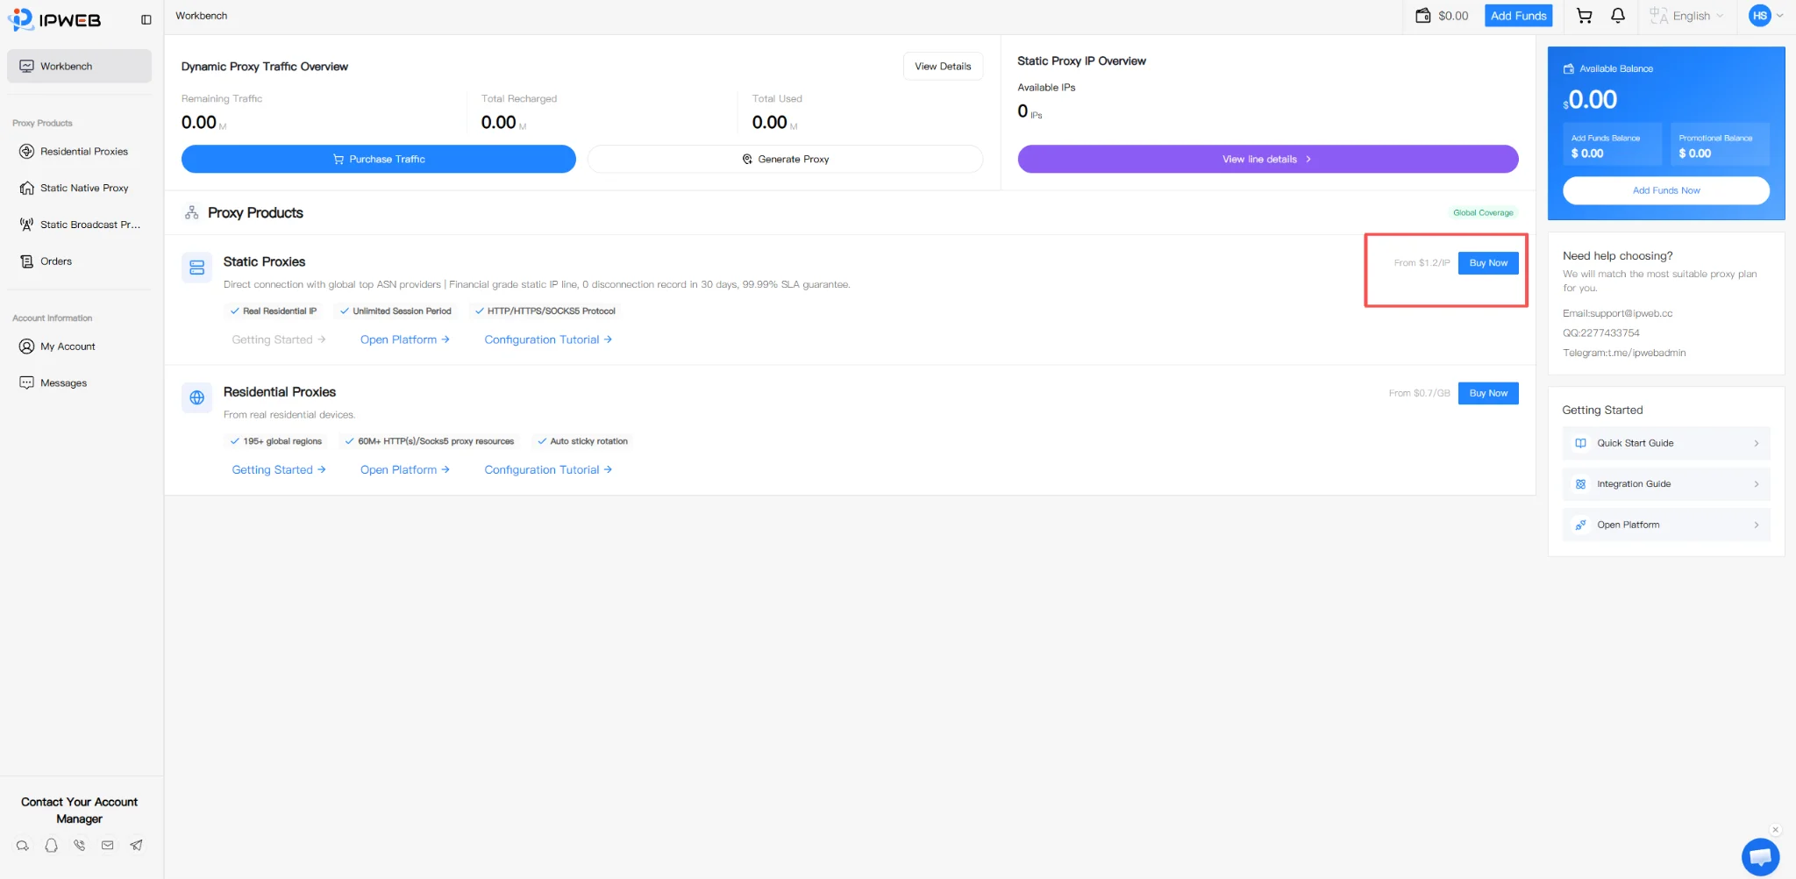Open Static Native Proxy in the sidebar
Screen dimensions: 1796x879
(79, 188)
